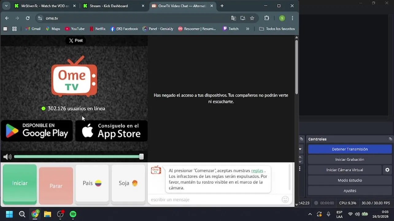Viewport: 394px width, 221px height.
Task: Open the Chrome extensions puzzle icon
Action: tap(267, 18)
